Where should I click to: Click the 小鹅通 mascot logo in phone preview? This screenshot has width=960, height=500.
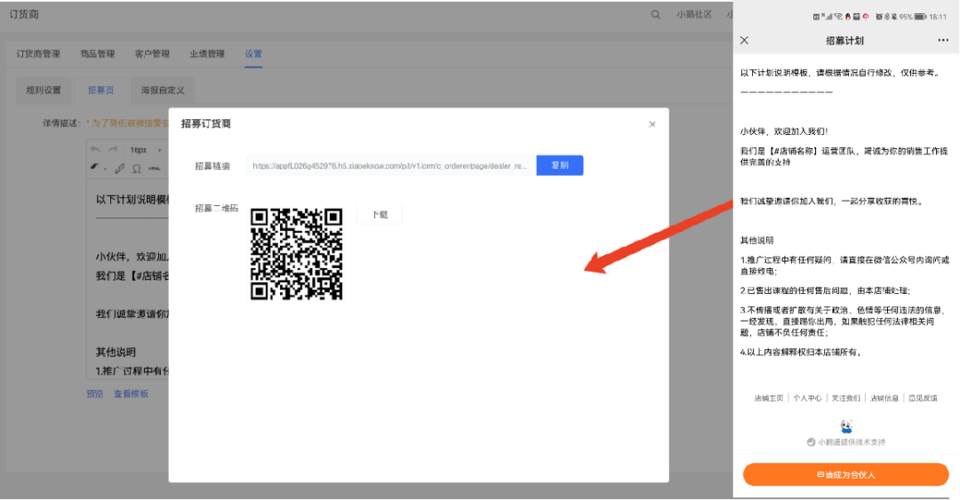tap(846, 426)
